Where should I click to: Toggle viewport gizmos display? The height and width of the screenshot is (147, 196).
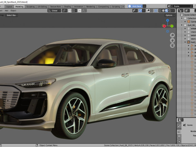point(140,11)
